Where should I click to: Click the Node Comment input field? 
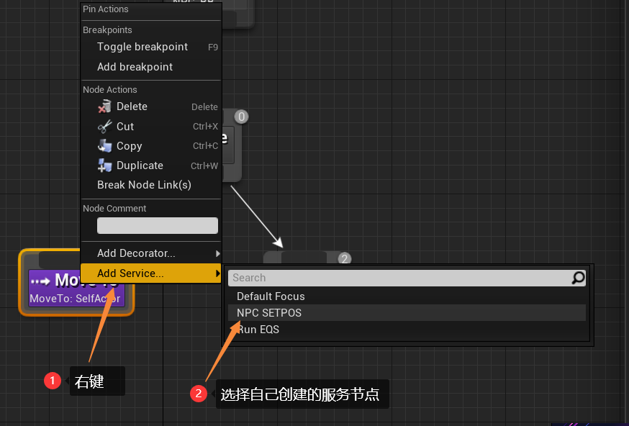pyautogui.click(x=157, y=225)
